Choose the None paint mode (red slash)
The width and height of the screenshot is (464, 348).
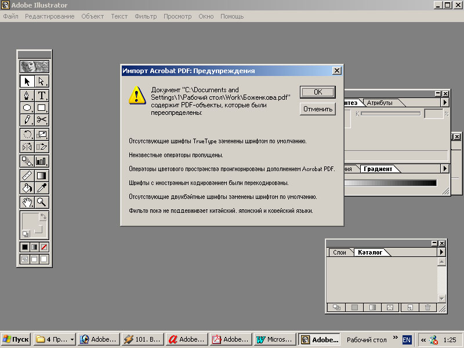click(44, 247)
